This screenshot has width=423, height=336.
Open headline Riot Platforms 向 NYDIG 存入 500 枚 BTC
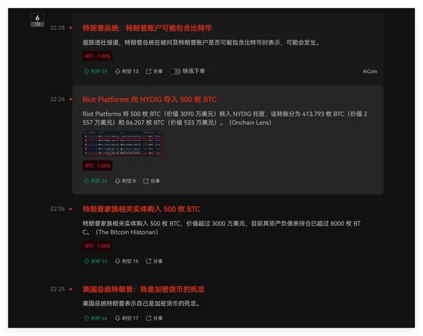[x=150, y=100]
